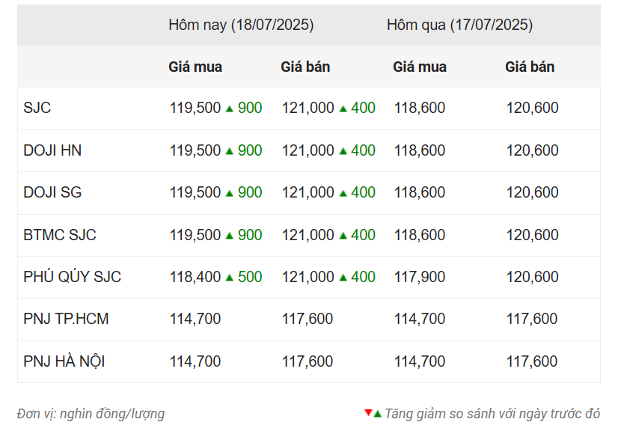Click PHÚ QUÝ SJC yesterday buy price 117,900

point(420,277)
